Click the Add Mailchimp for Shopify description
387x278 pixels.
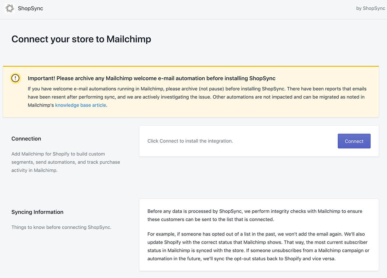click(66, 162)
